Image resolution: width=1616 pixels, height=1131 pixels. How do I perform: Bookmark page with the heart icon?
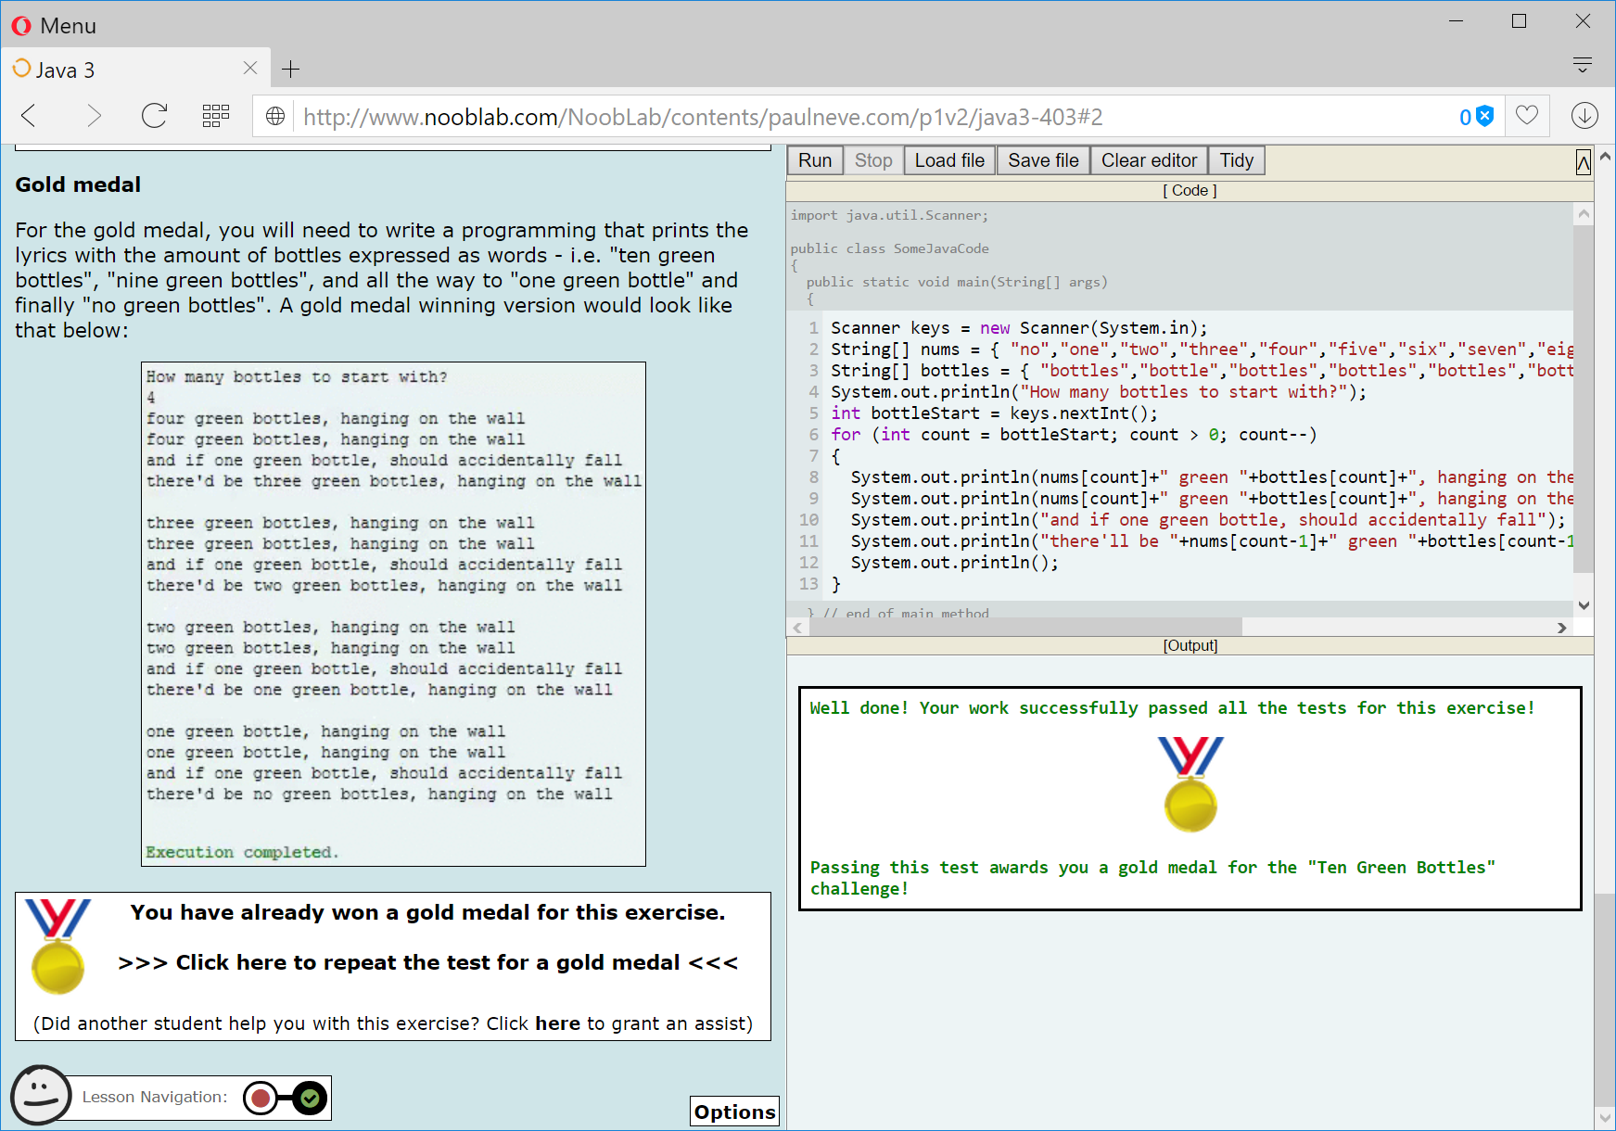tap(1527, 116)
